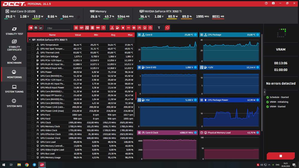The width and height of the screenshot is (299, 168).
Task: Check the GPU Core Load row checkbox
Action: 33,142
